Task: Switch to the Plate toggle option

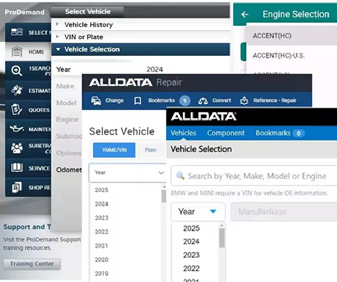Action: pos(150,150)
